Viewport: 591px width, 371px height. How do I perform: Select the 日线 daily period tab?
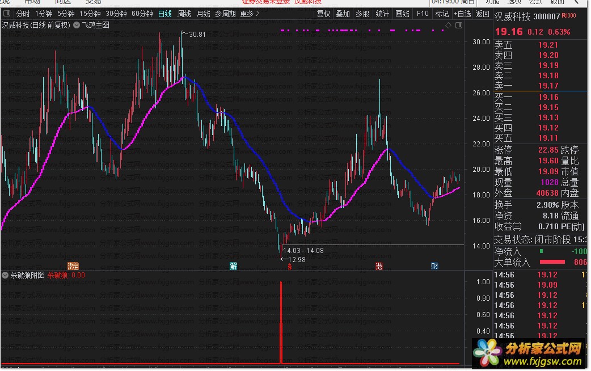pyautogui.click(x=164, y=14)
